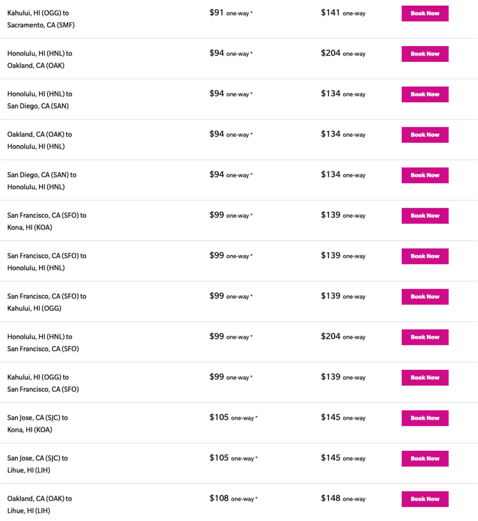Select Book Now for San Francisco to Honolulu
This screenshot has height=521, width=478.
coord(425,256)
